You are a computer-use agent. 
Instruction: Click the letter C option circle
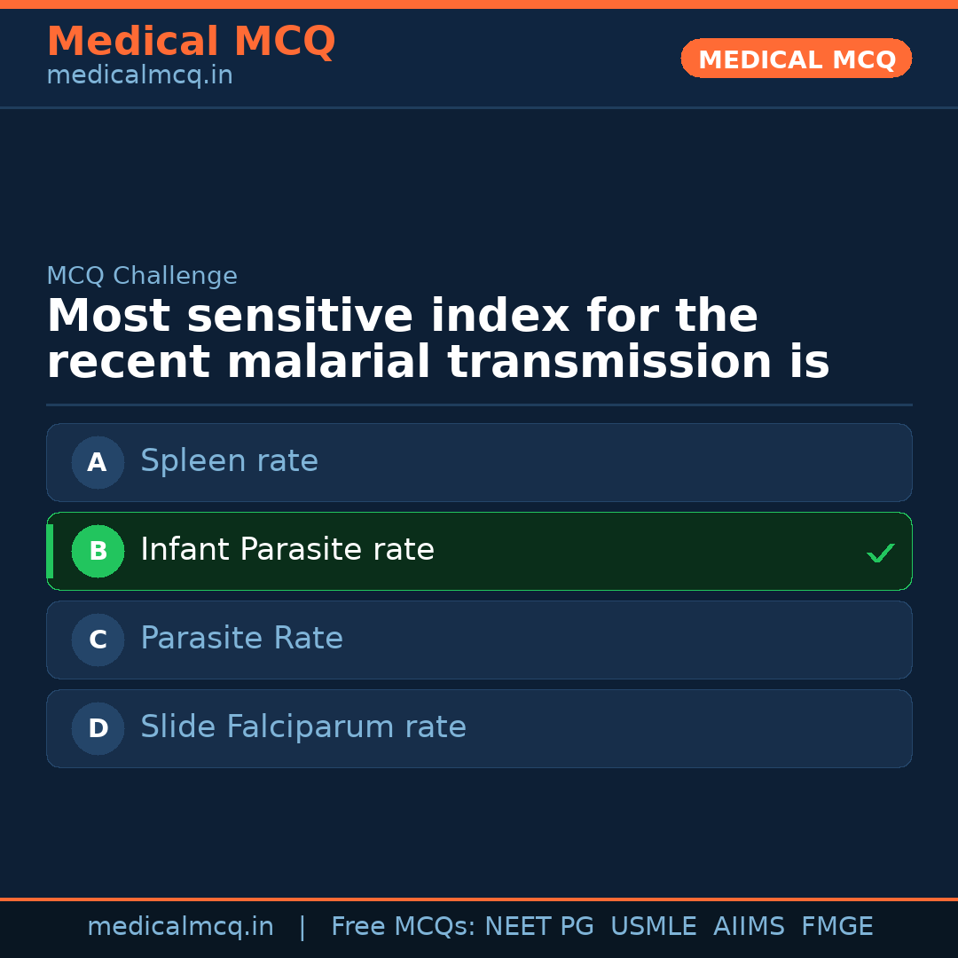pos(98,640)
